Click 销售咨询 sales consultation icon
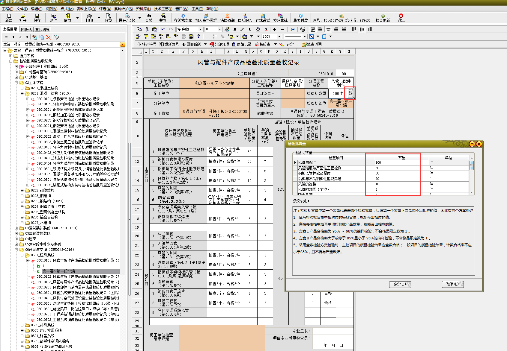This screenshot has height=351, width=507. (x=227, y=18)
